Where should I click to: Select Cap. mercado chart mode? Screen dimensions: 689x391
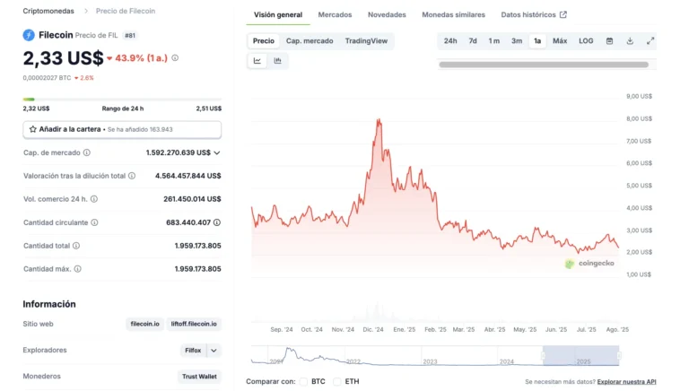(310, 41)
